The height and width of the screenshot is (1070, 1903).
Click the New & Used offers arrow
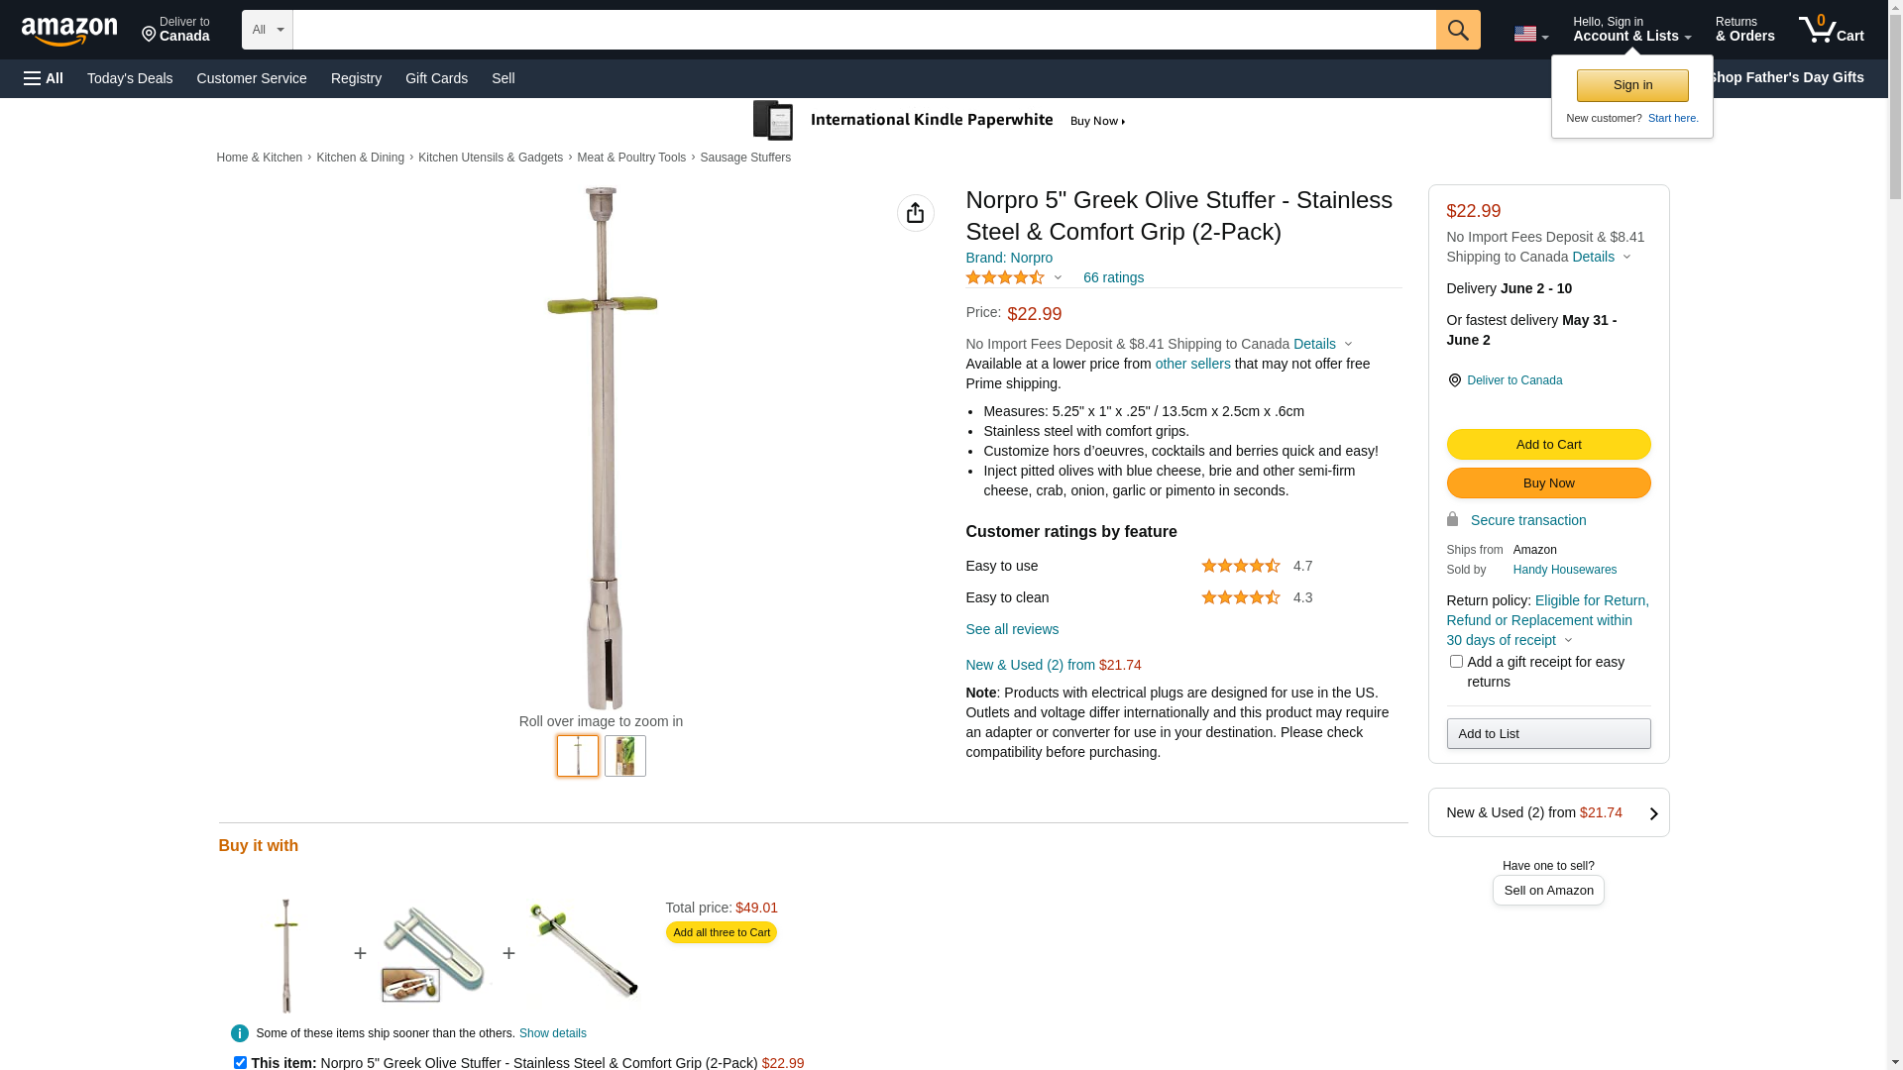point(1653,813)
